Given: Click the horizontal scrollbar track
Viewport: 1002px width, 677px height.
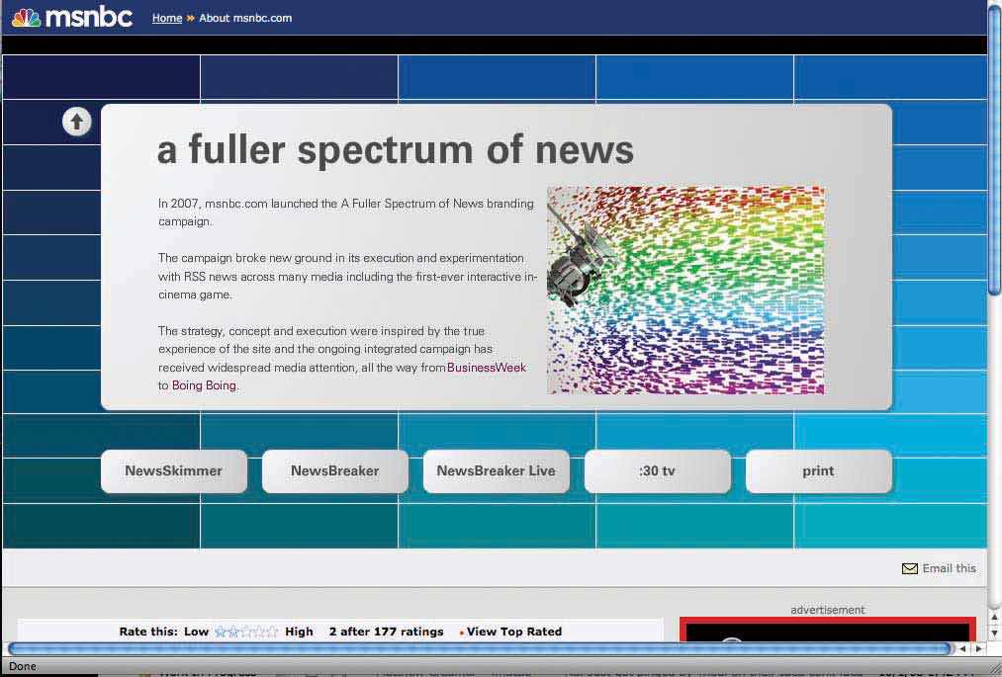Looking at the screenshot, I should (480, 649).
